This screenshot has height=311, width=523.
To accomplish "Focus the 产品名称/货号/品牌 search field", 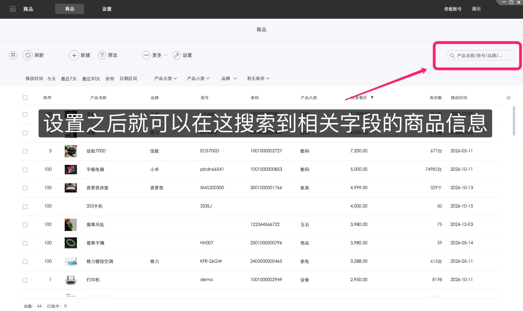I will [480, 56].
